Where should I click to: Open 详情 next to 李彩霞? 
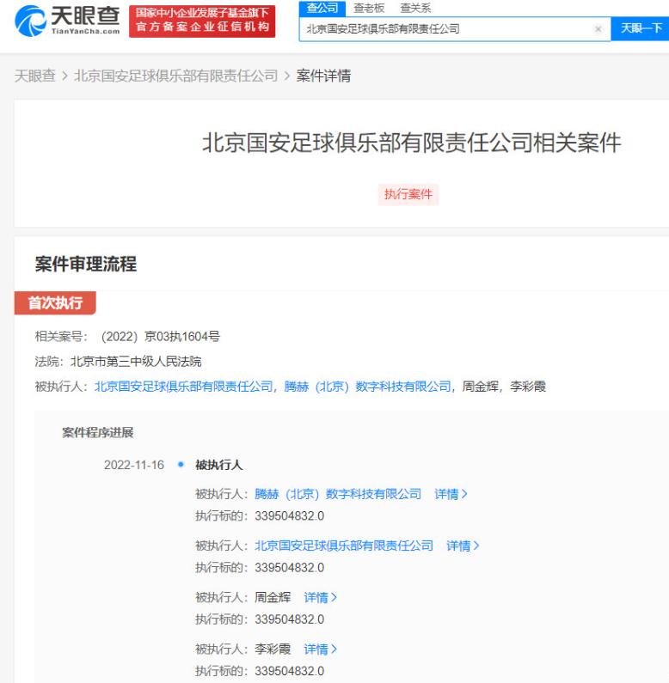tap(321, 649)
